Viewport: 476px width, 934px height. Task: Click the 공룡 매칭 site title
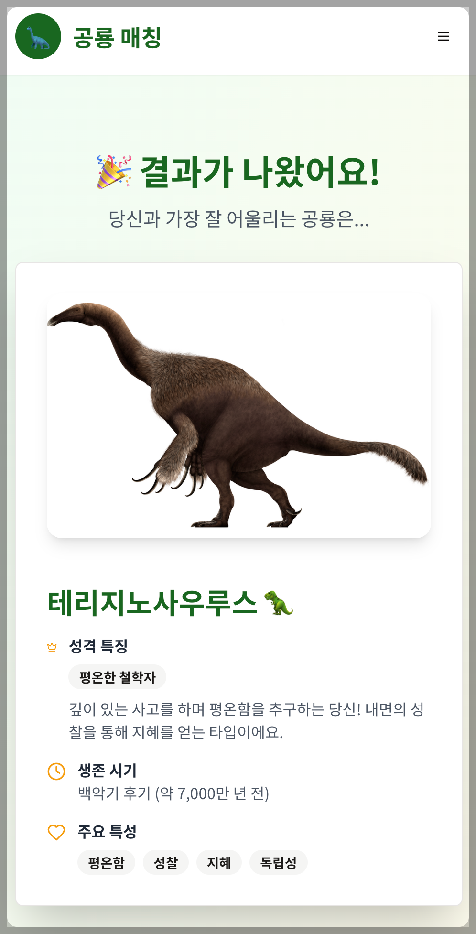(117, 37)
